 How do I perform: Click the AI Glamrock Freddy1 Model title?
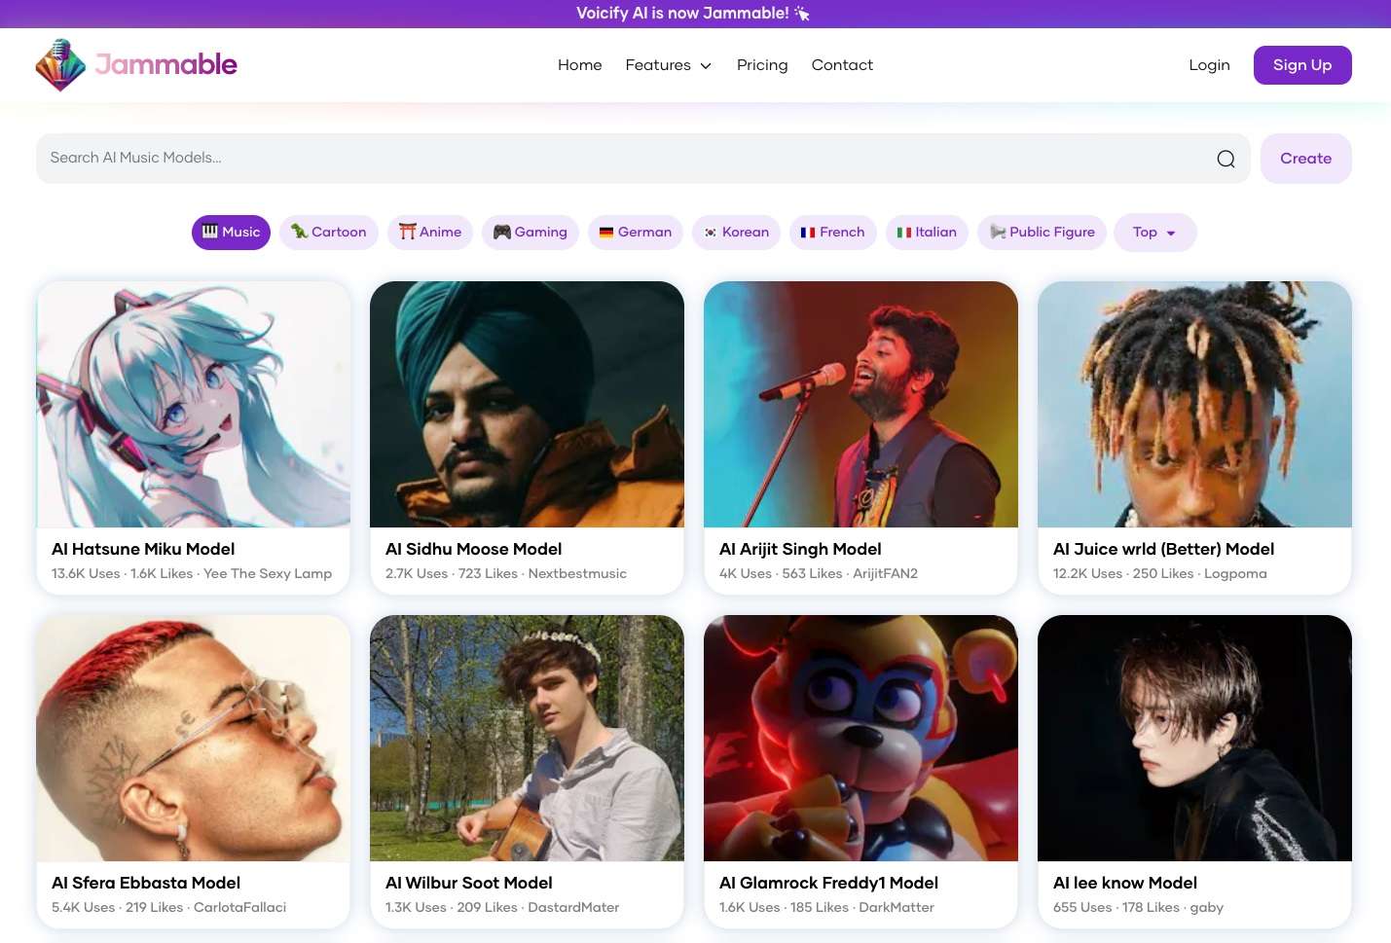pos(828,883)
